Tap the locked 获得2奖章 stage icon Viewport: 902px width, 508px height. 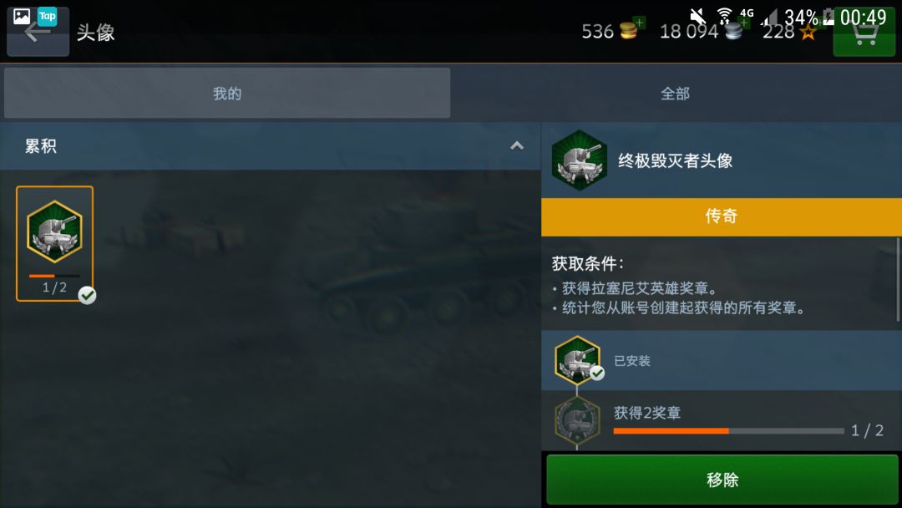tap(578, 420)
